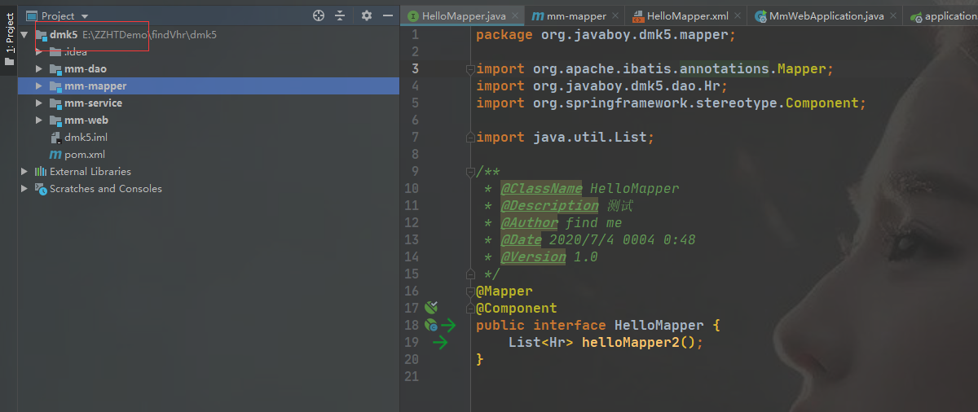978x412 pixels.
Task: Expand the mm-web module arrow
Action: pyautogui.click(x=38, y=121)
